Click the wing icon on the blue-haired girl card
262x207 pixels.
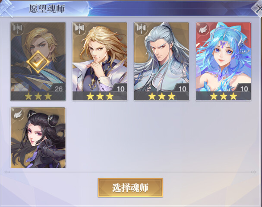[203, 28]
